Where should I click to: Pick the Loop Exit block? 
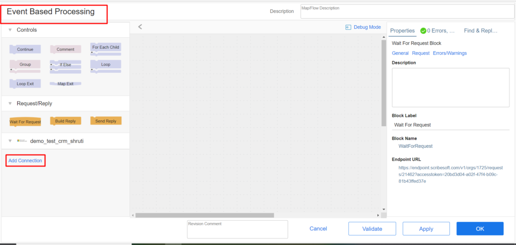click(x=25, y=84)
